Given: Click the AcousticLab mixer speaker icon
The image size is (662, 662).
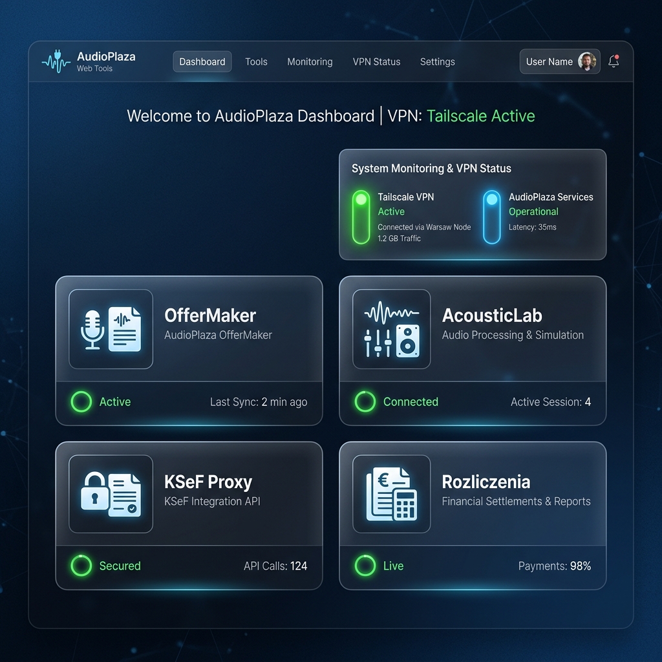Looking at the screenshot, I should click(392, 329).
